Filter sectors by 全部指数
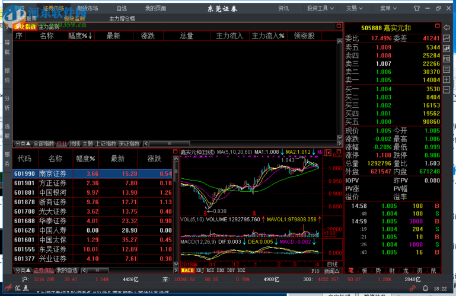This screenshot has height=296, width=456. [44, 144]
